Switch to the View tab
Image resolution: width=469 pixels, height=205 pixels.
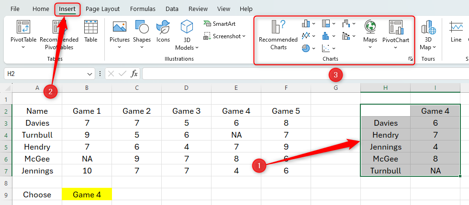224,9
